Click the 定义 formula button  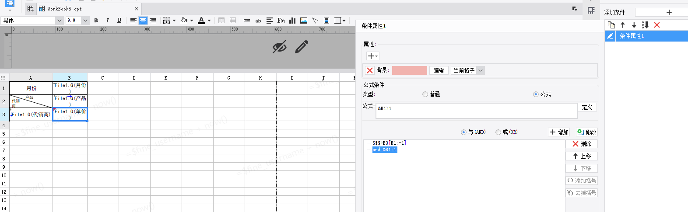pos(587,107)
